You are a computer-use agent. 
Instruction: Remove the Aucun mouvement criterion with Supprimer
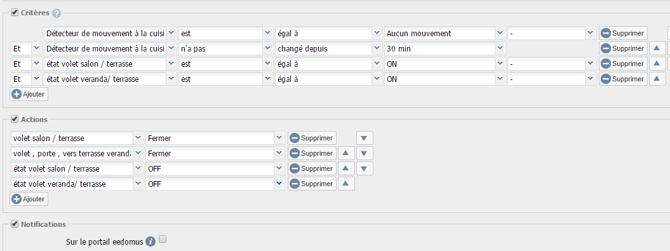(x=623, y=33)
